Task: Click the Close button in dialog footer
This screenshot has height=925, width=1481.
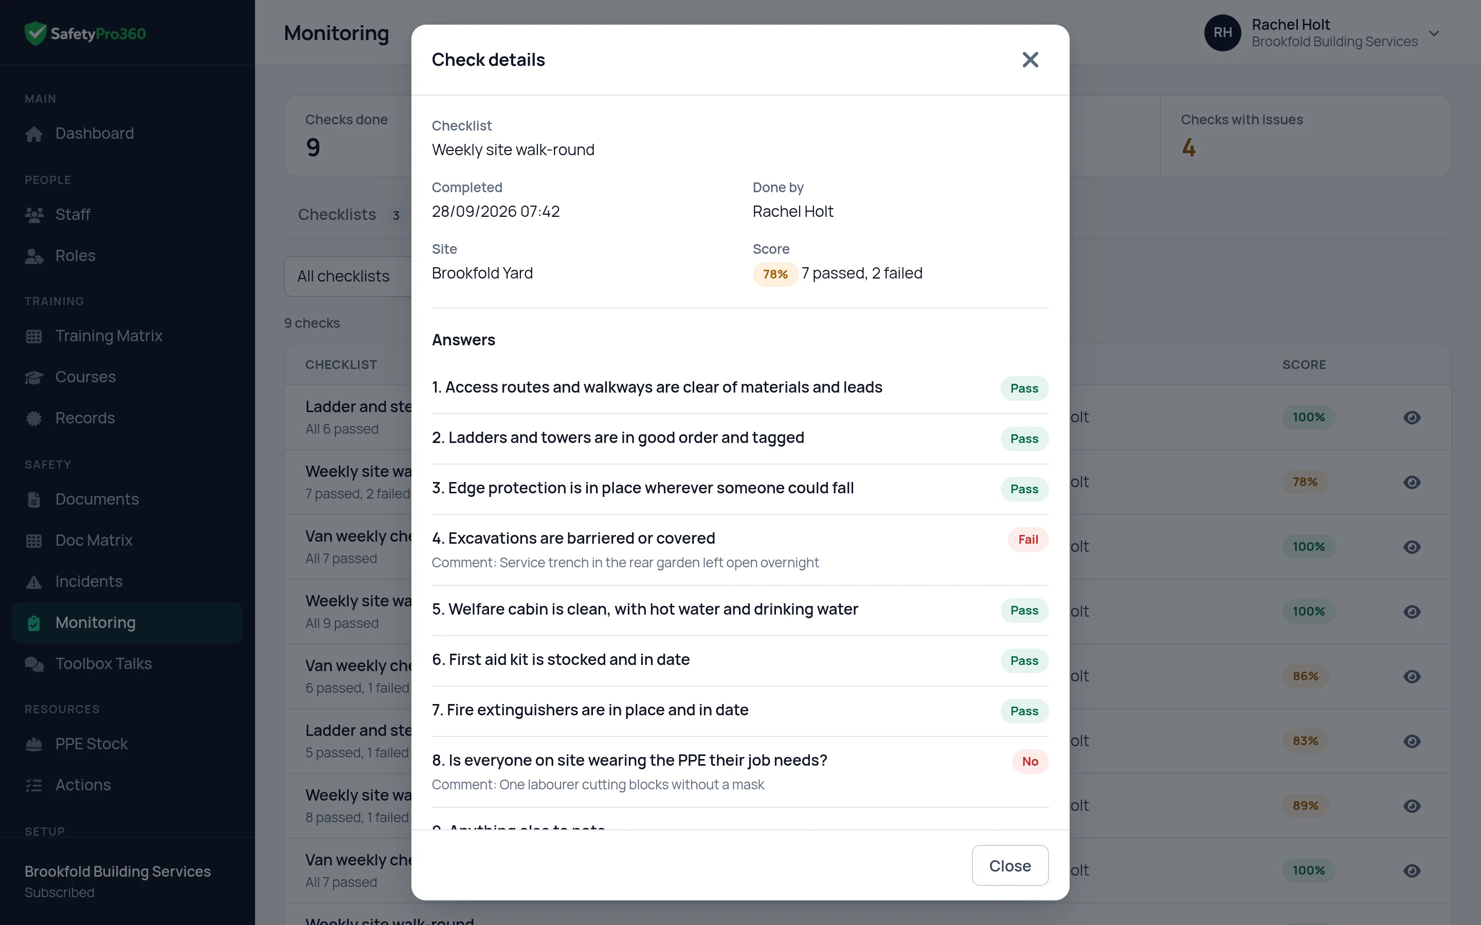Action: [x=1010, y=865]
